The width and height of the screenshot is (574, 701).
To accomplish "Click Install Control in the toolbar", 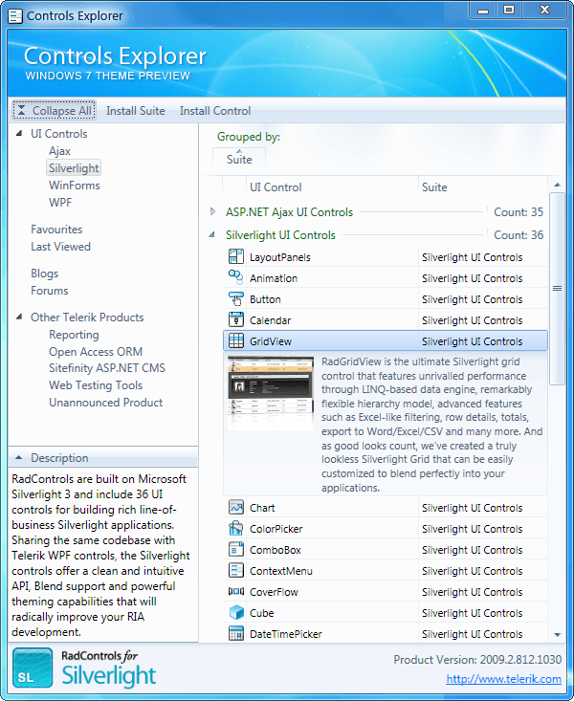I will (215, 110).
